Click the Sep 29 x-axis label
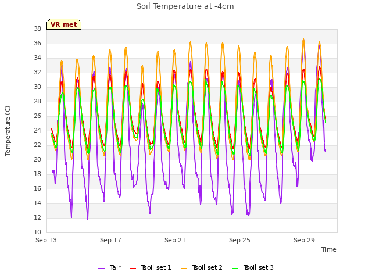Screen dimensions: 372x279 click(x=305, y=240)
